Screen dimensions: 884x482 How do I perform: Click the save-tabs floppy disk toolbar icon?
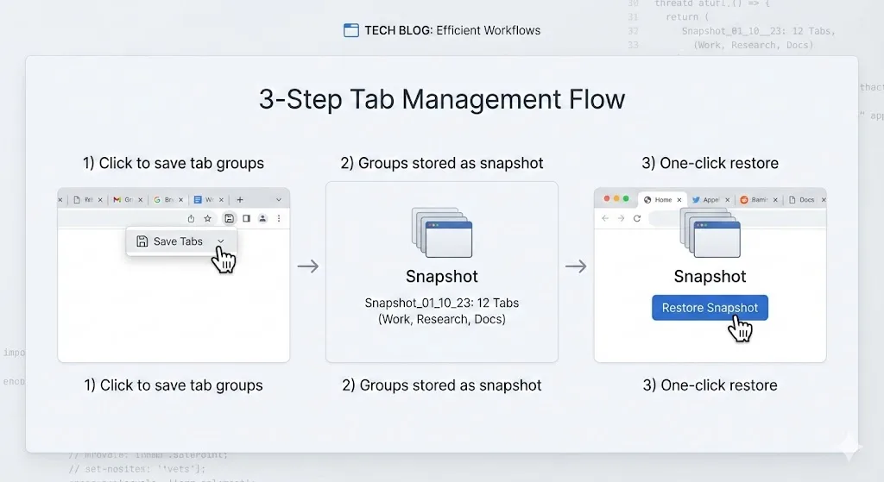click(x=229, y=218)
